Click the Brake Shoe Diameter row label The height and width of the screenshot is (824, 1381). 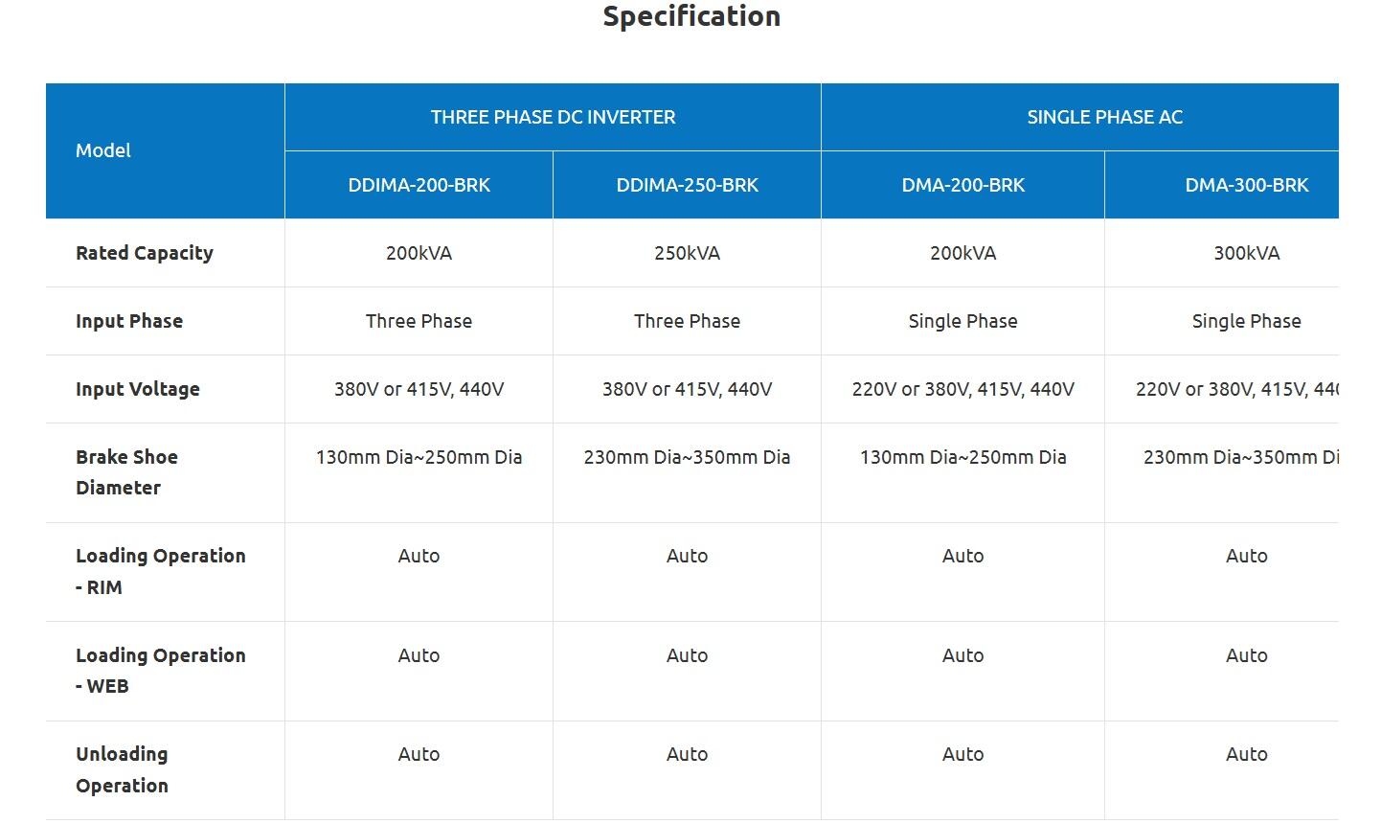[x=126, y=472]
